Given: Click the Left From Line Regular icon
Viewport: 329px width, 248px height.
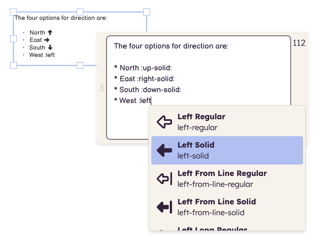Looking at the screenshot, I should click(x=164, y=179).
